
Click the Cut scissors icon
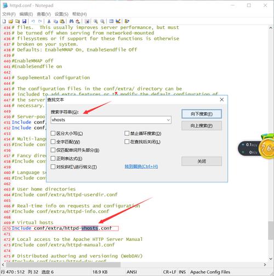click(x=49, y=21)
